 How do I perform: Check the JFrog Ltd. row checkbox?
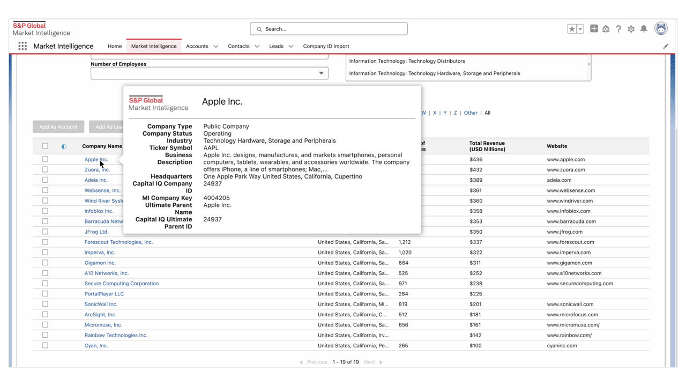(45, 232)
